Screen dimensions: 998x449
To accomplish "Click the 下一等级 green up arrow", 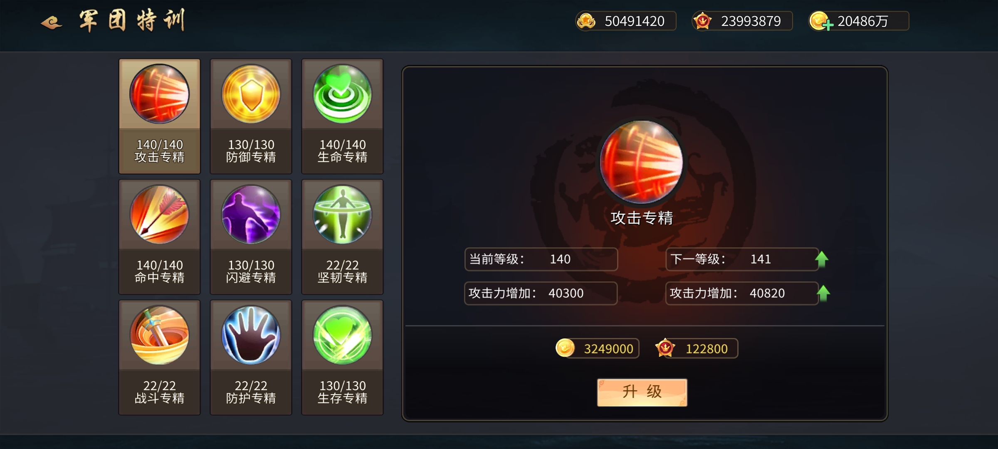I will [x=822, y=259].
